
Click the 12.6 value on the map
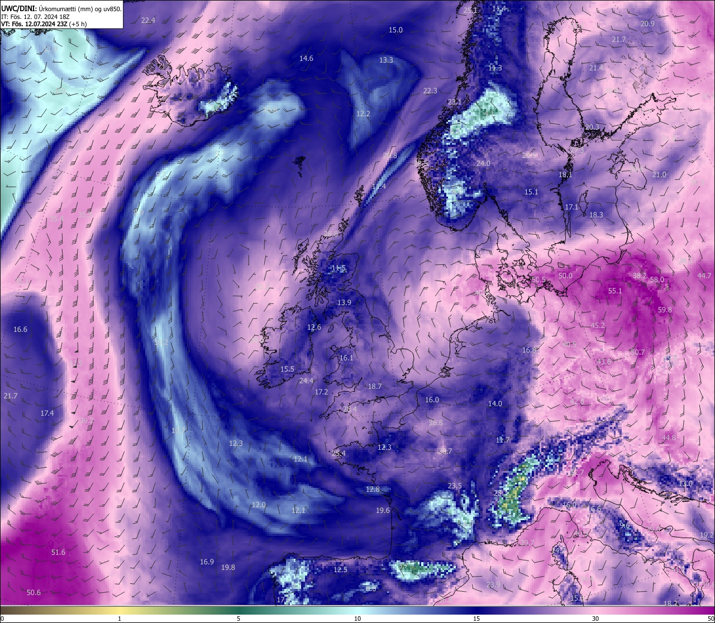314,327
